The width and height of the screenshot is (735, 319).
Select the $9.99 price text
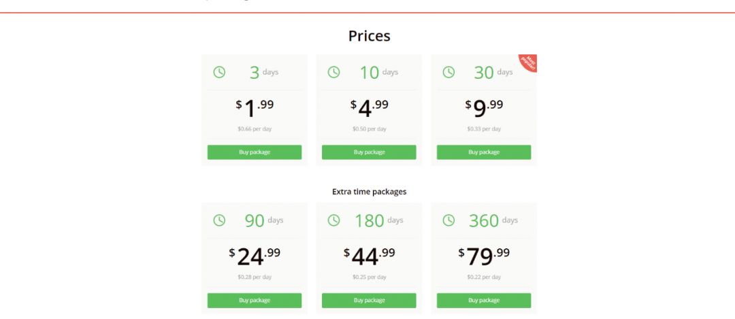point(485,108)
